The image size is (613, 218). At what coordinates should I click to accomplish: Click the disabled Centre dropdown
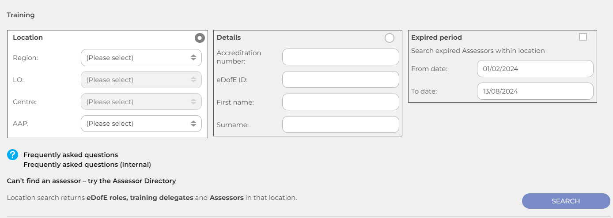tap(141, 102)
